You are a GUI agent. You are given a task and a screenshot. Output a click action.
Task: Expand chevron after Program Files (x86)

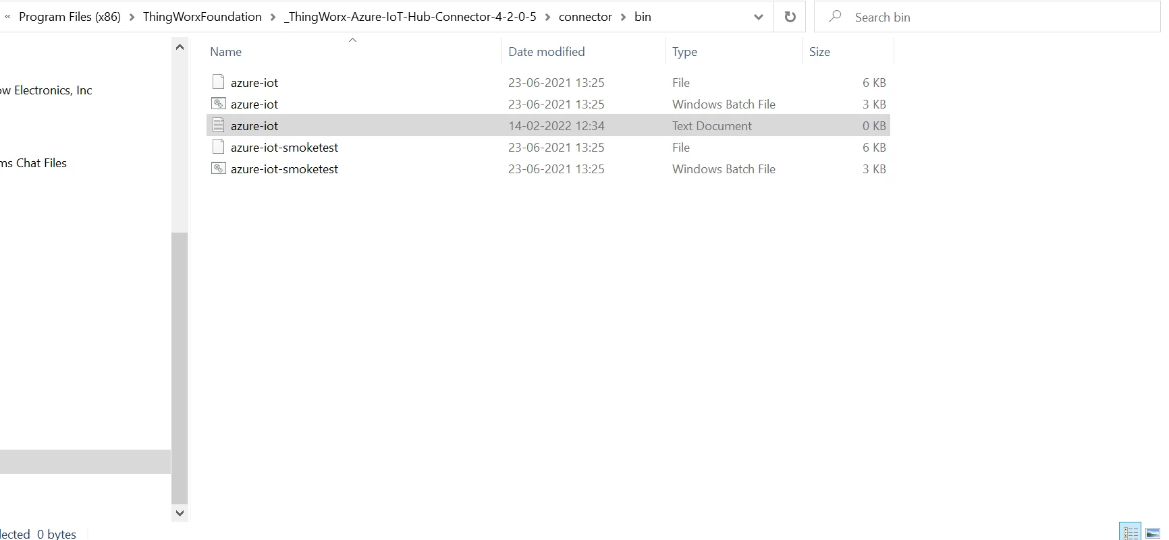pos(132,17)
